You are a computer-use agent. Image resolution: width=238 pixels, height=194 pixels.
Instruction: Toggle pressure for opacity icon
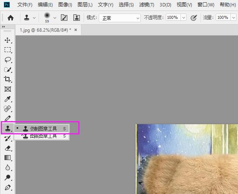click(x=194, y=18)
